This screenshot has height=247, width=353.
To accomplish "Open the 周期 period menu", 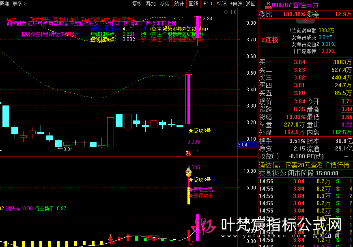I will coord(5,4).
